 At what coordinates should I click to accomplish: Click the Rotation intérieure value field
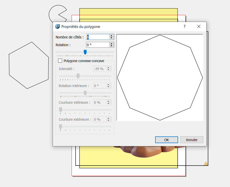click(x=100, y=86)
